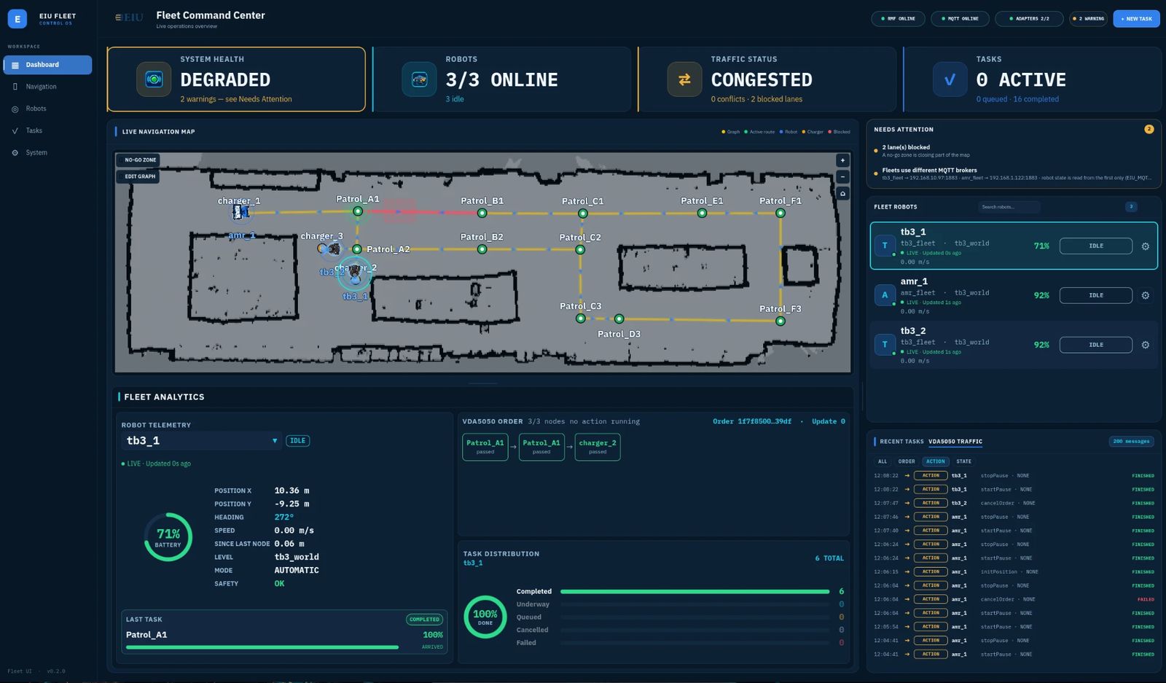Filter traffic messages by STATE
The height and width of the screenshot is (683, 1166).
pyautogui.click(x=963, y=461)
